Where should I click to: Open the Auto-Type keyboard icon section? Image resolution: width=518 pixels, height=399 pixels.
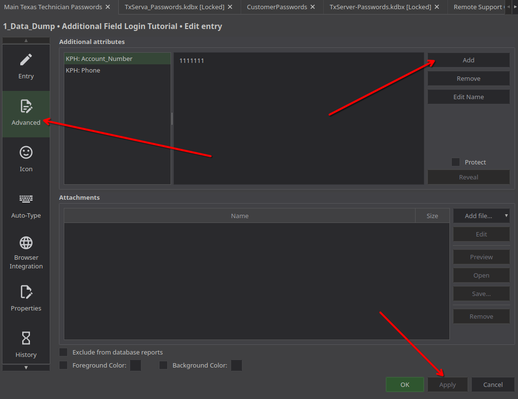pos(26,206)
